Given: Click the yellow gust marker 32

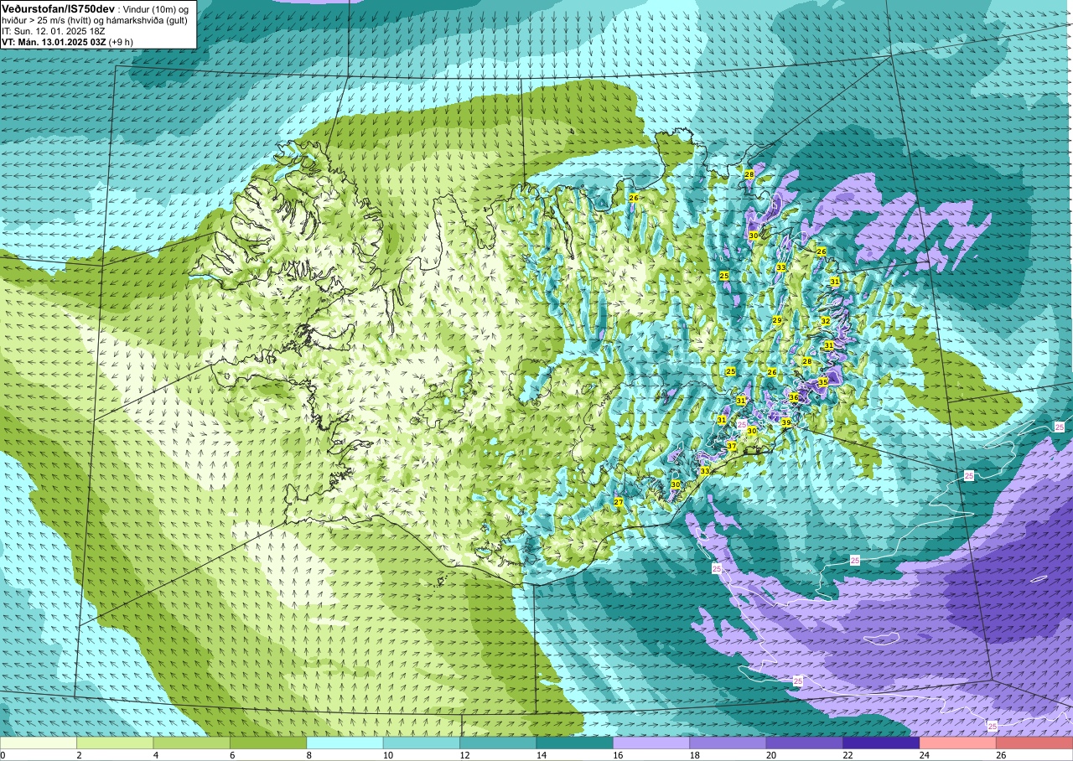Looking at the screenshot, I should pos(825,321).
